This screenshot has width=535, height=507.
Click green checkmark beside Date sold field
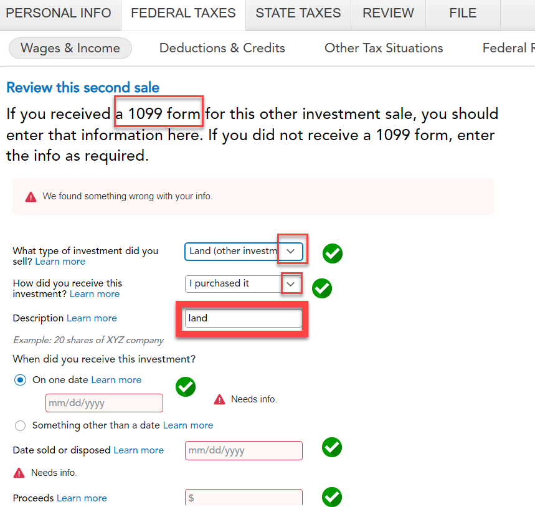[x=331, y=447]
